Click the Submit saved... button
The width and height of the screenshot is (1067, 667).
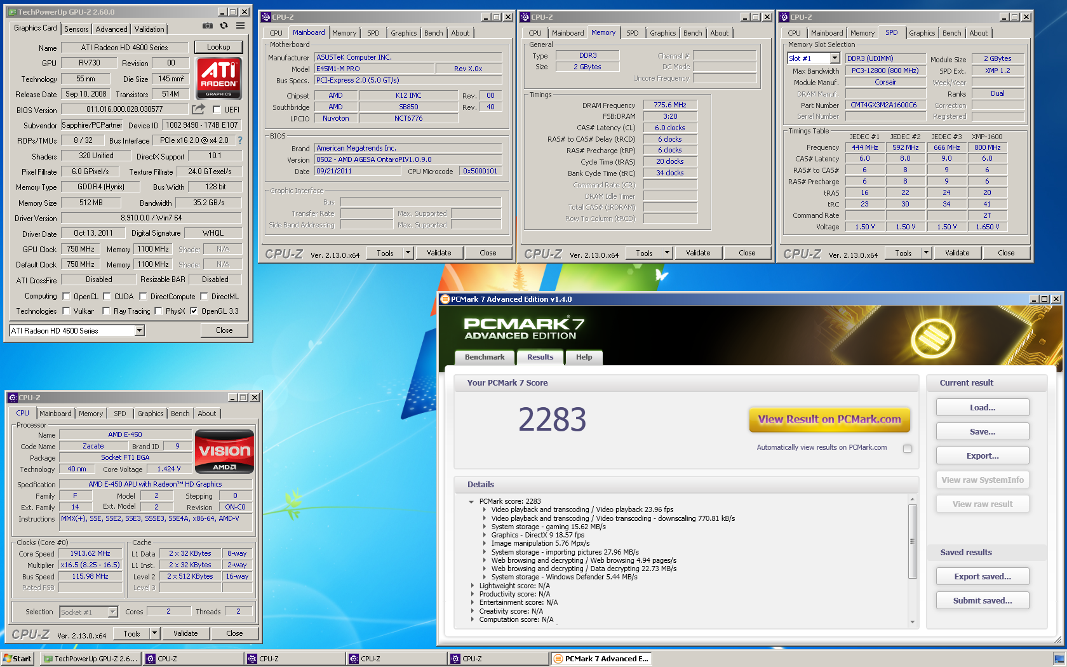pos(983,601)
